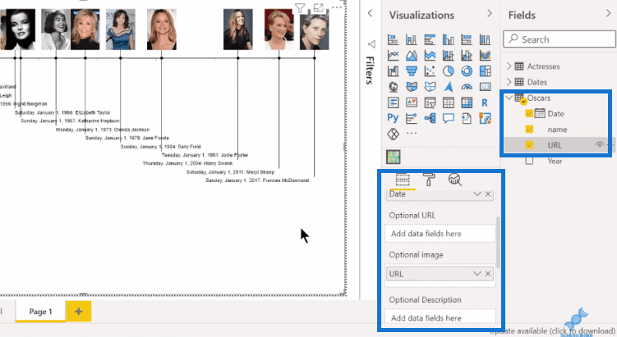Choose the Python visual icon
The height and width of the screenshot is (337, 617).
coord(393,118)
